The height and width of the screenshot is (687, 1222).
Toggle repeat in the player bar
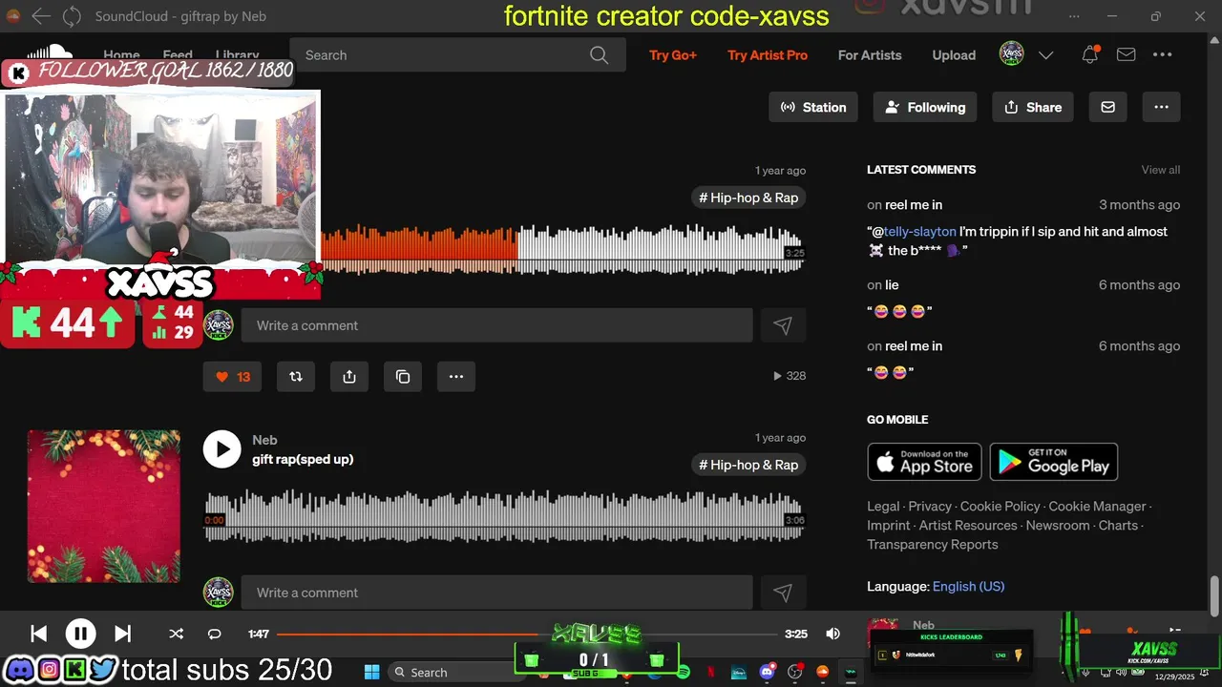(x=214, y=634)
